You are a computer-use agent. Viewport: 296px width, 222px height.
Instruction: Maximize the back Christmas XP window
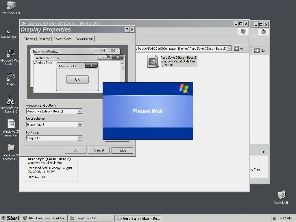pos(261,25)
